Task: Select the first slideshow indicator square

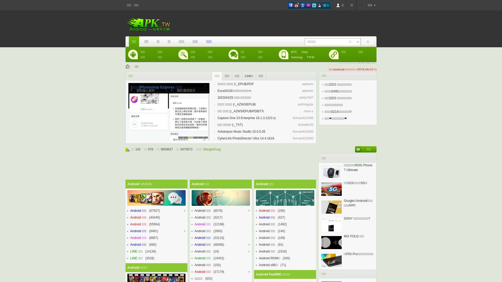Action: (x=181, y=138)
